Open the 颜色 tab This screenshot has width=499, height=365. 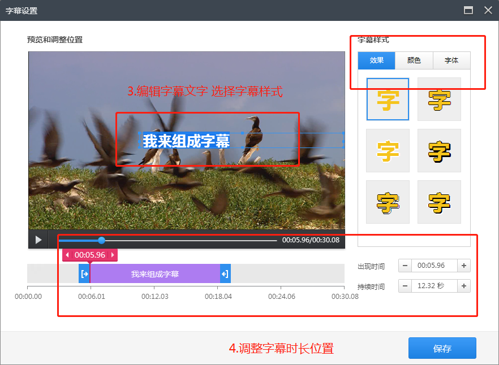click(414, 60)
